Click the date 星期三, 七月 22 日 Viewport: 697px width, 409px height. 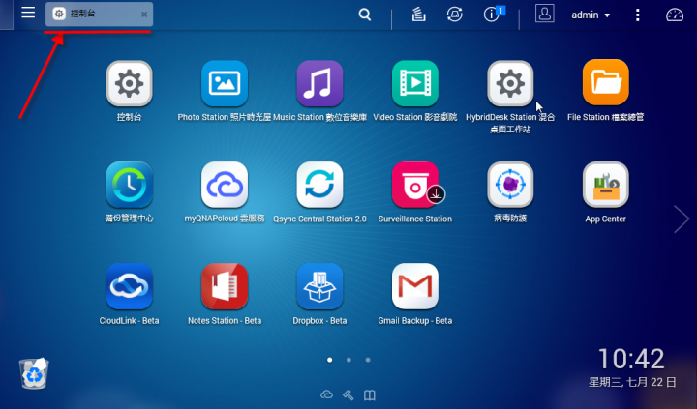click(x=632, y=382)
